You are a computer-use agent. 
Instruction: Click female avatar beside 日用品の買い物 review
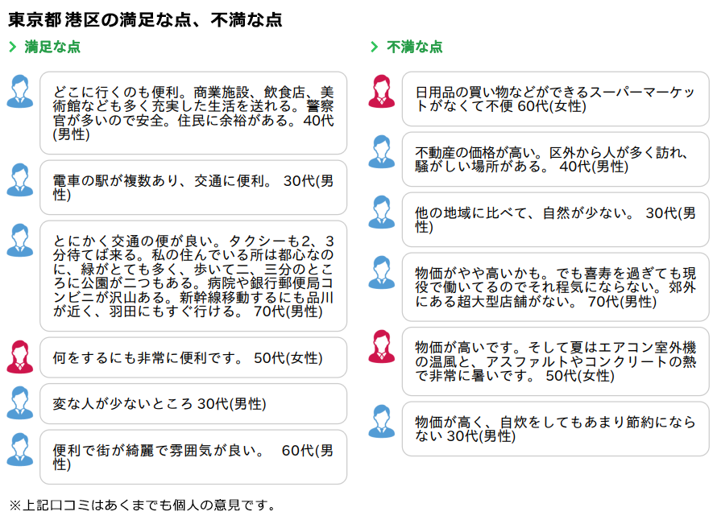click(381, 91)
